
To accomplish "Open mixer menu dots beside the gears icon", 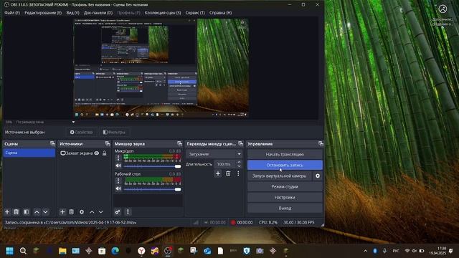I will [128, 212].
